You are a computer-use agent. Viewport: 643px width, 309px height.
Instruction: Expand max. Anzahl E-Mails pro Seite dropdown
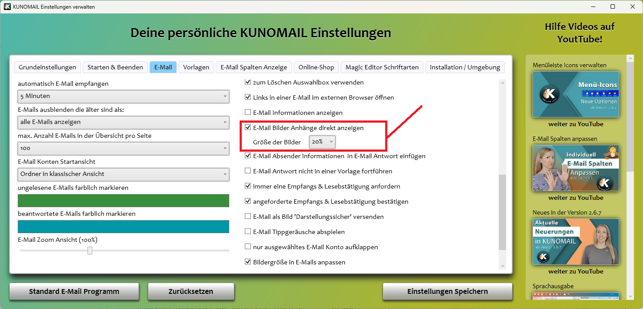point(123,148)
